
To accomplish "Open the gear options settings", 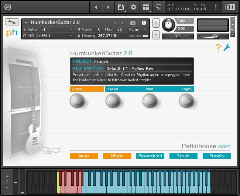I will coord(133,7).
